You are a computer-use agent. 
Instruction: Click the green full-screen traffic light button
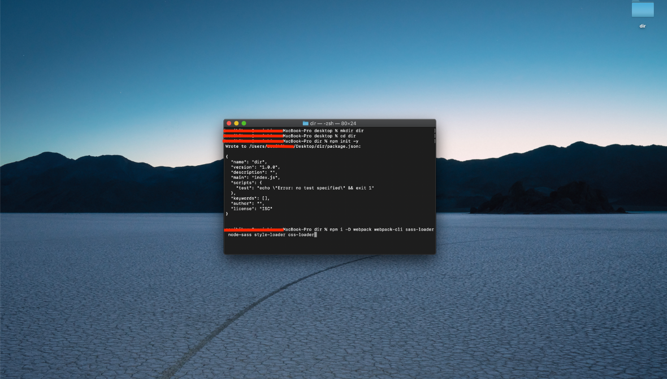point(244,124)
